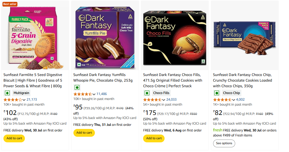Click the Yumfills Pie vegetarian mark icon
This screenshot has width=289, height=152.
pos(77,87)
